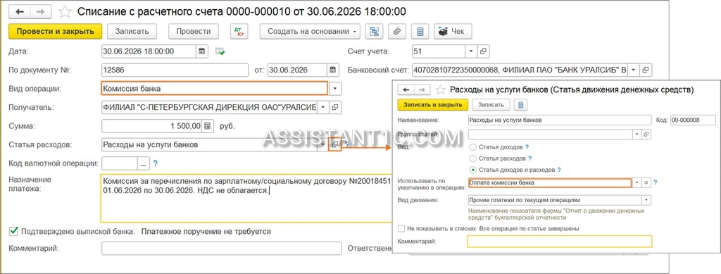Click the Провести и закрыть button
This screenshot has height=274, width=721.
pos(55,31)
